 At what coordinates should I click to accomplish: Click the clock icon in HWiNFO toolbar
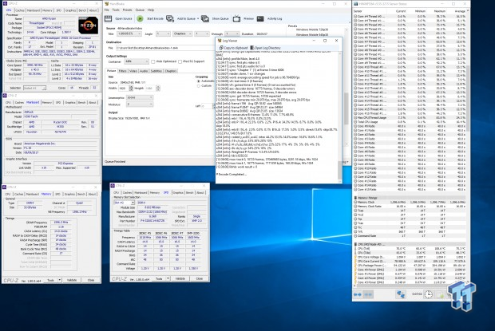[429, 294]
